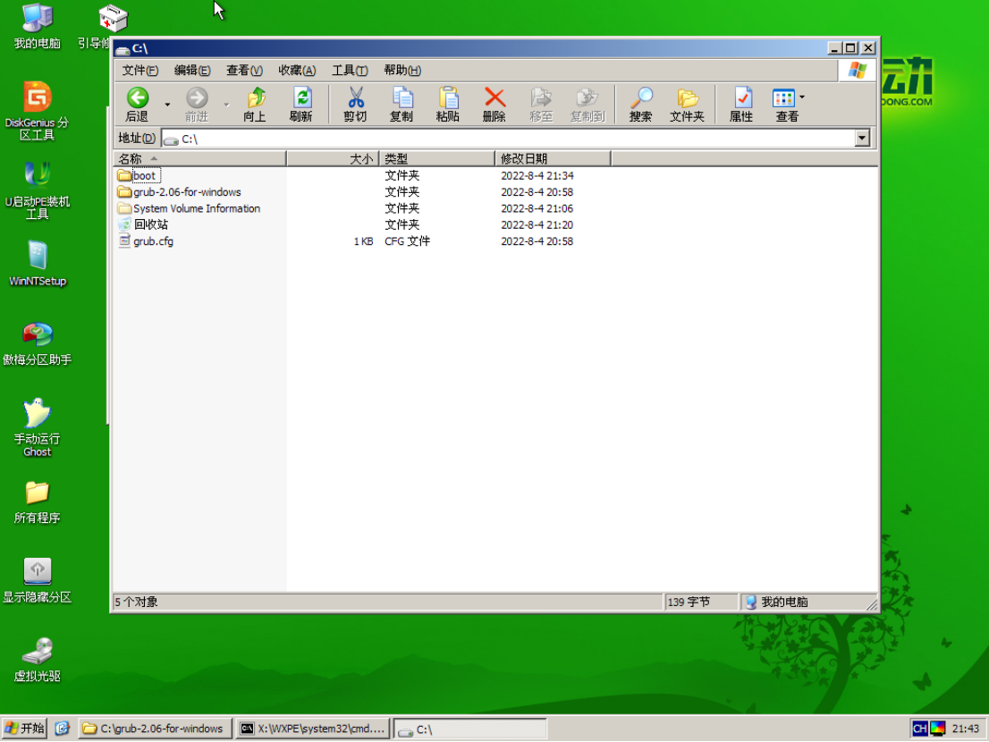Open 手动运行 Ghost desktop icon

(38, 427)
